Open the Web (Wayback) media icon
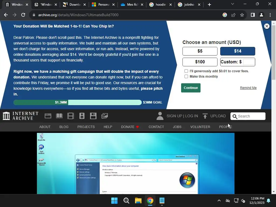 coord(48,116)
